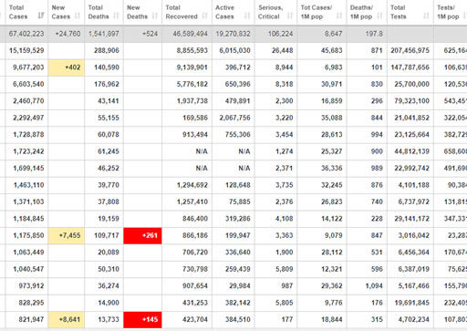Viewport: 467px width, 331px height.
Task: Click the red +145 new deaths cell
Action: coord(142,320)
